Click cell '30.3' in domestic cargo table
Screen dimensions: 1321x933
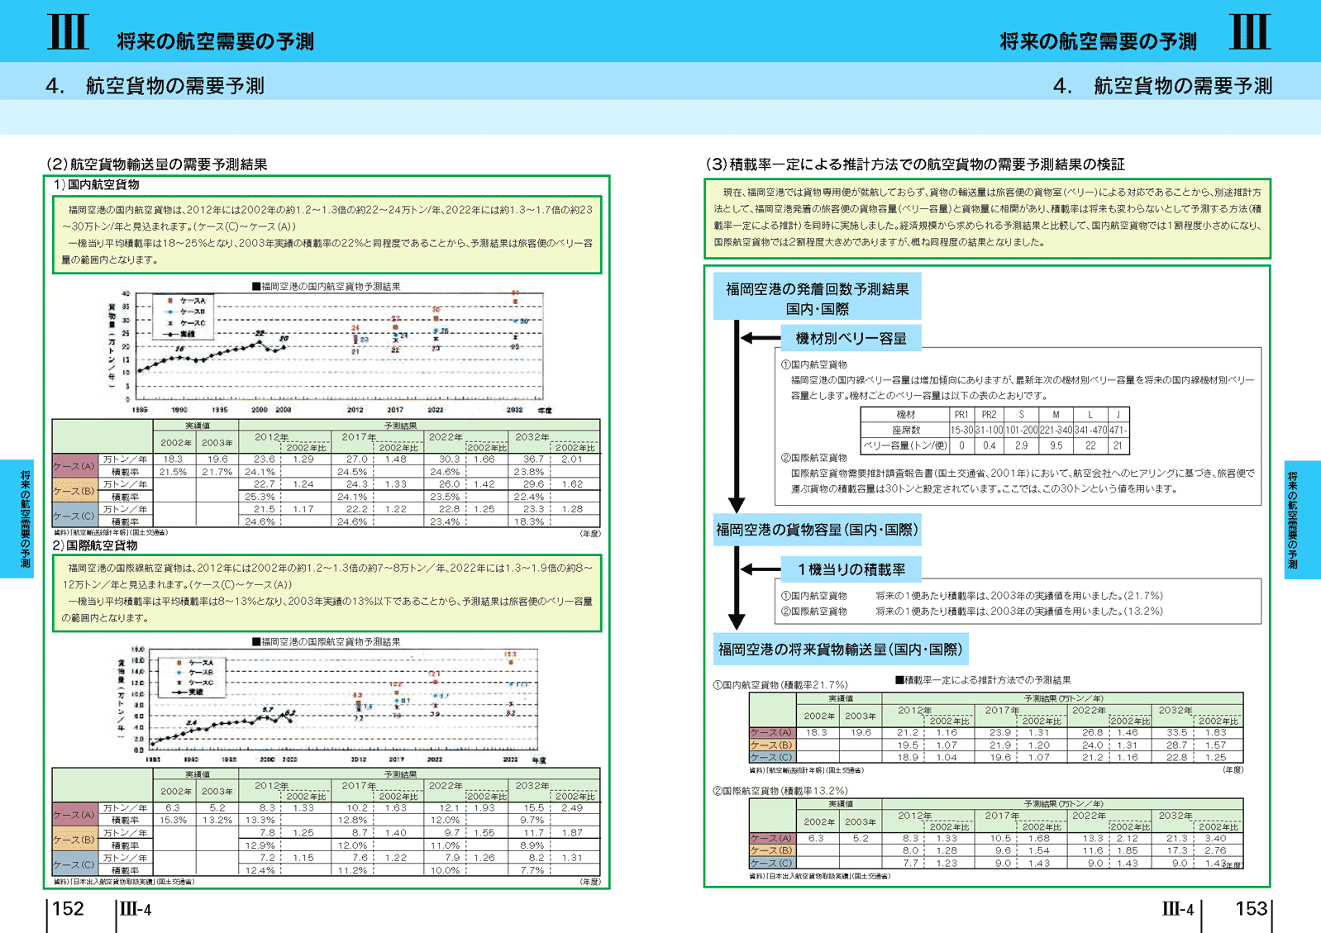pyautogui.click(x=449, y=459)
